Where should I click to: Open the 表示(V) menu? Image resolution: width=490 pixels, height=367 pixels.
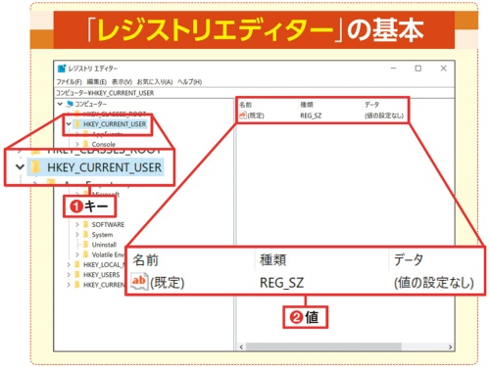(122, 82)
